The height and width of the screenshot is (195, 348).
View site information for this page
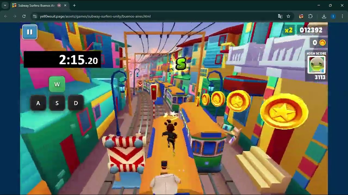coord(35,16)
